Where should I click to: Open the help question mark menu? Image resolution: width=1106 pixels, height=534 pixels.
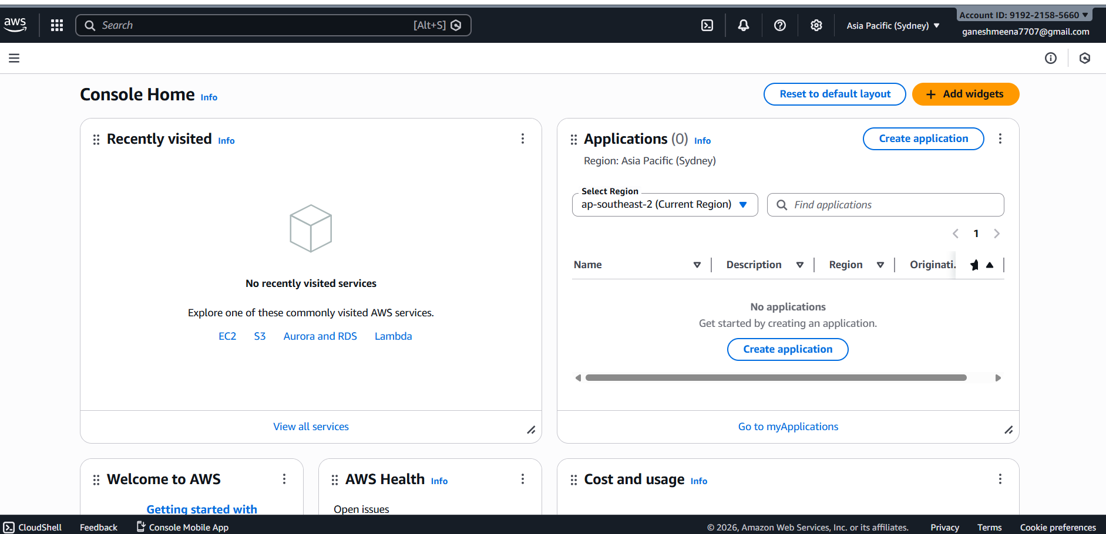point(780,25)
